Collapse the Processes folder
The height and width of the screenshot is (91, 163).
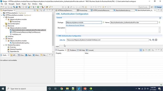4,17
